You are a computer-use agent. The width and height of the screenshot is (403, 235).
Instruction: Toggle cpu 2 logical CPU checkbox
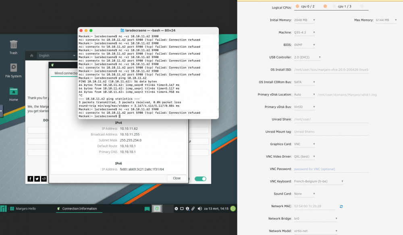click(x=325, y=6)
